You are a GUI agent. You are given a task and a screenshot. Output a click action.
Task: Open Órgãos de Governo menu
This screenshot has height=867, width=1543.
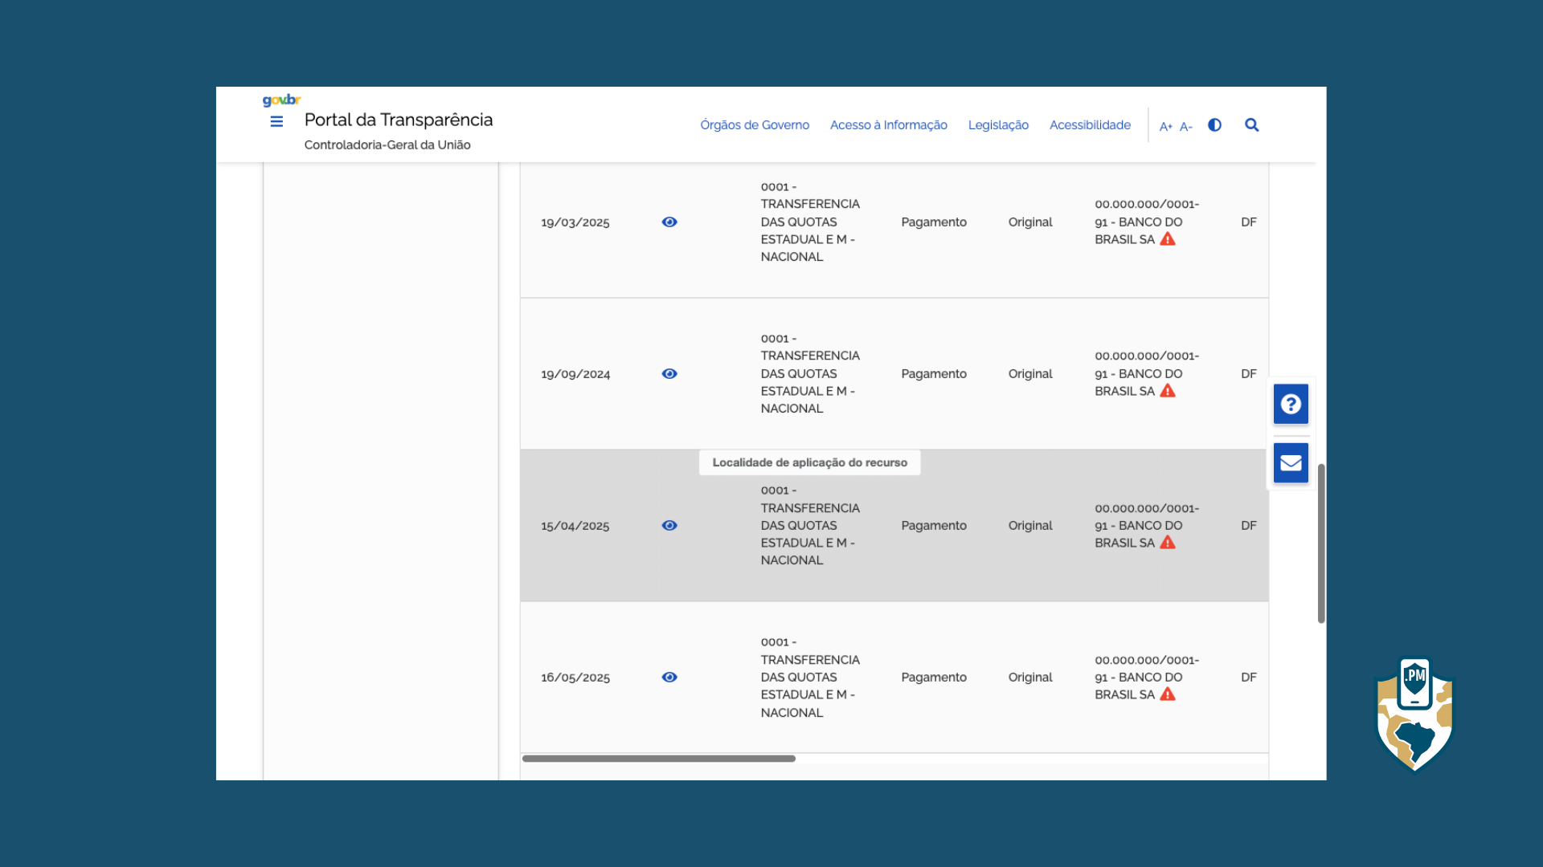click(x=755, y=125)
